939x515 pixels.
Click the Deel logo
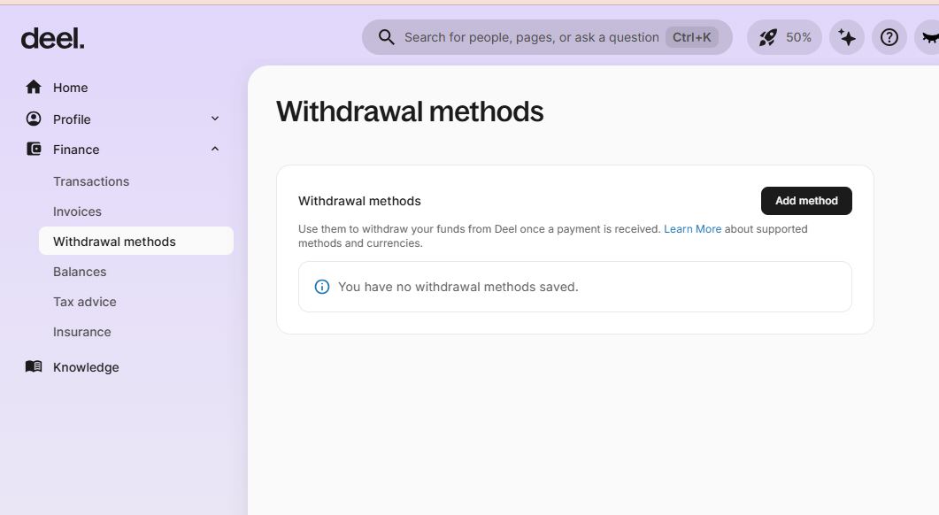(x=53, y=38)
